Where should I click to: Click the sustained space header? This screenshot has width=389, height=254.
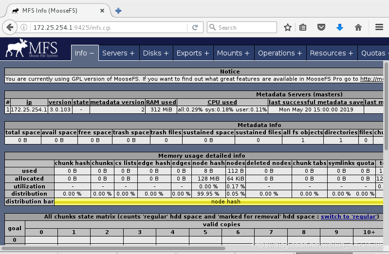208,132
